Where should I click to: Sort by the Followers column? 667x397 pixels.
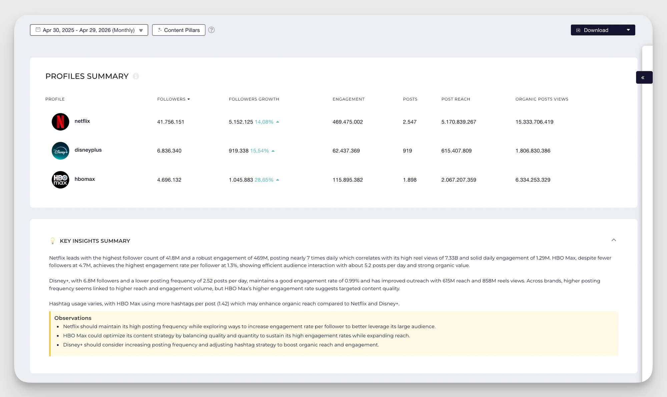pos(173,99)
